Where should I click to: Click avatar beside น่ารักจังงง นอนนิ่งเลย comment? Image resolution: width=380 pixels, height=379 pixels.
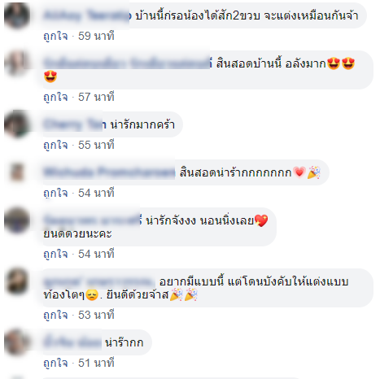[x=17, y=220]
